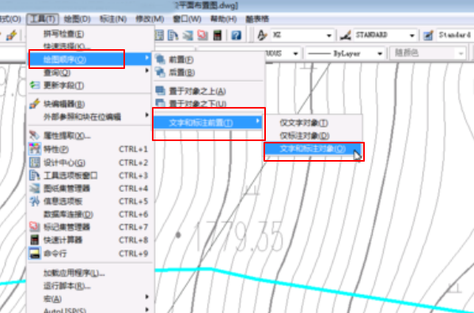Choose 仅标注对象(D) option
Screen dimensions: 474x313
click(313, 136)
